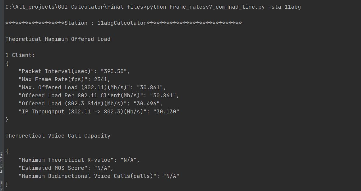
Task: Click the Max Frame Rate value 2541
Action: pyautogui.click(x=102, y=79)
